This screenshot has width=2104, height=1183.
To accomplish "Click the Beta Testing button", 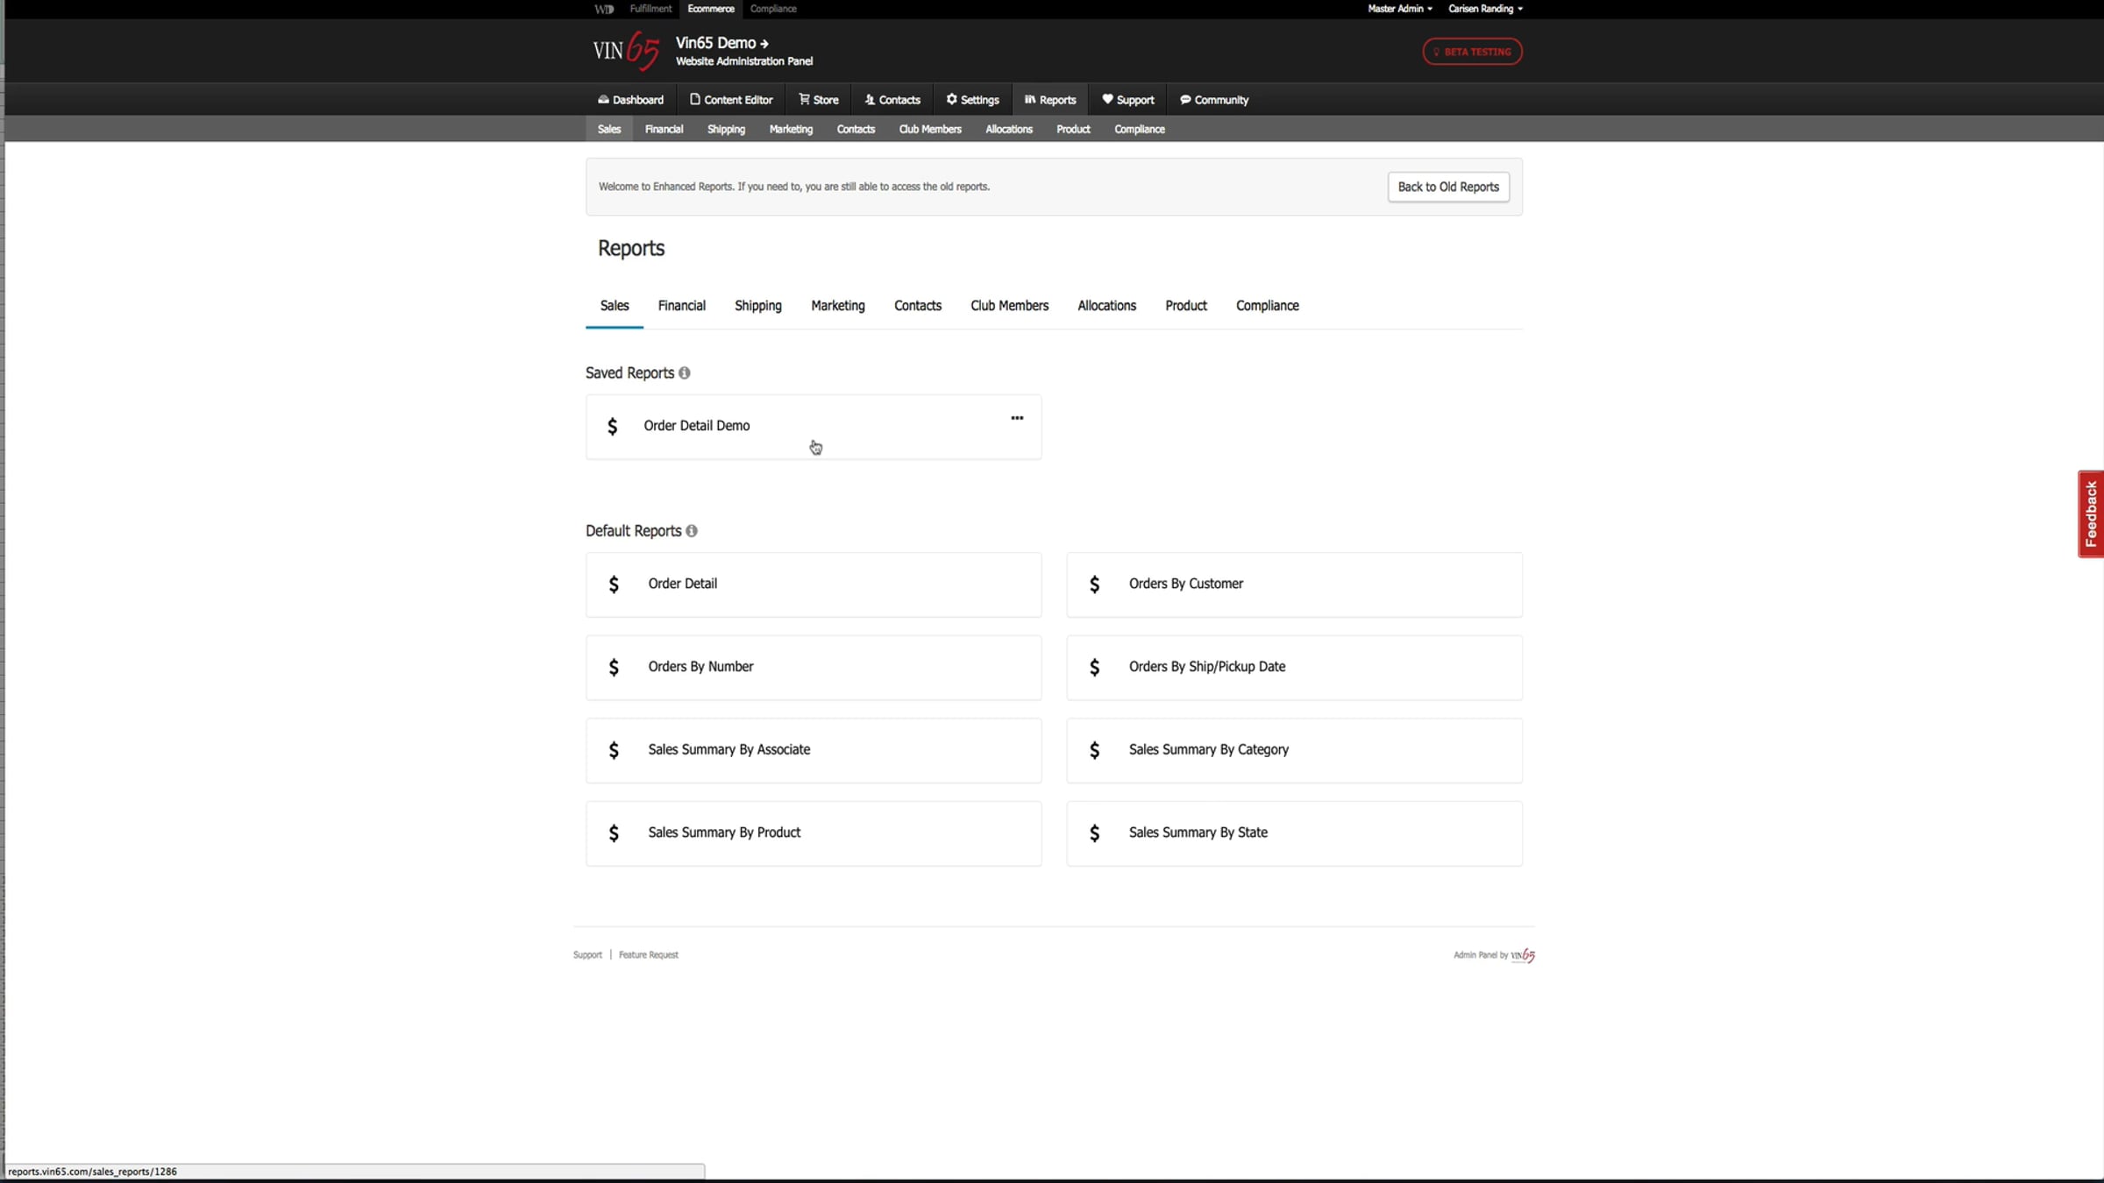I will tap(1472, 52).
